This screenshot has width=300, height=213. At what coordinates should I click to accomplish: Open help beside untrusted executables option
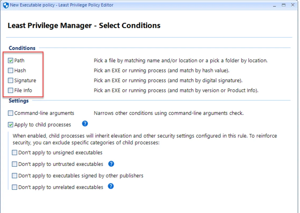(111, 164)
